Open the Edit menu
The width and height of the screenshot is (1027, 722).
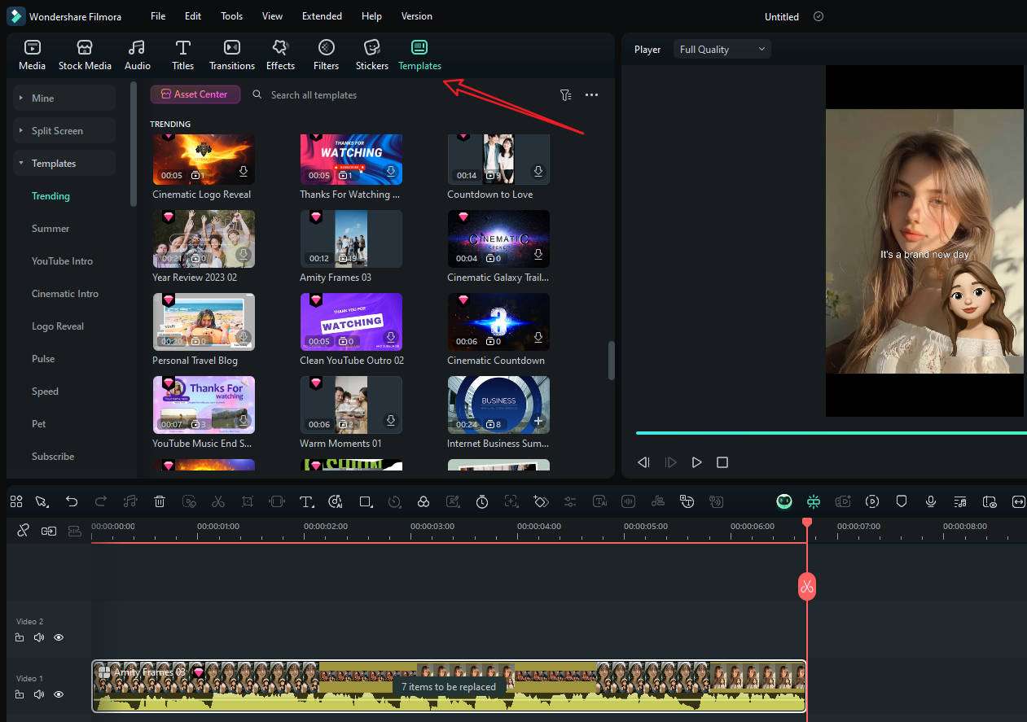(x=193, y=16)
